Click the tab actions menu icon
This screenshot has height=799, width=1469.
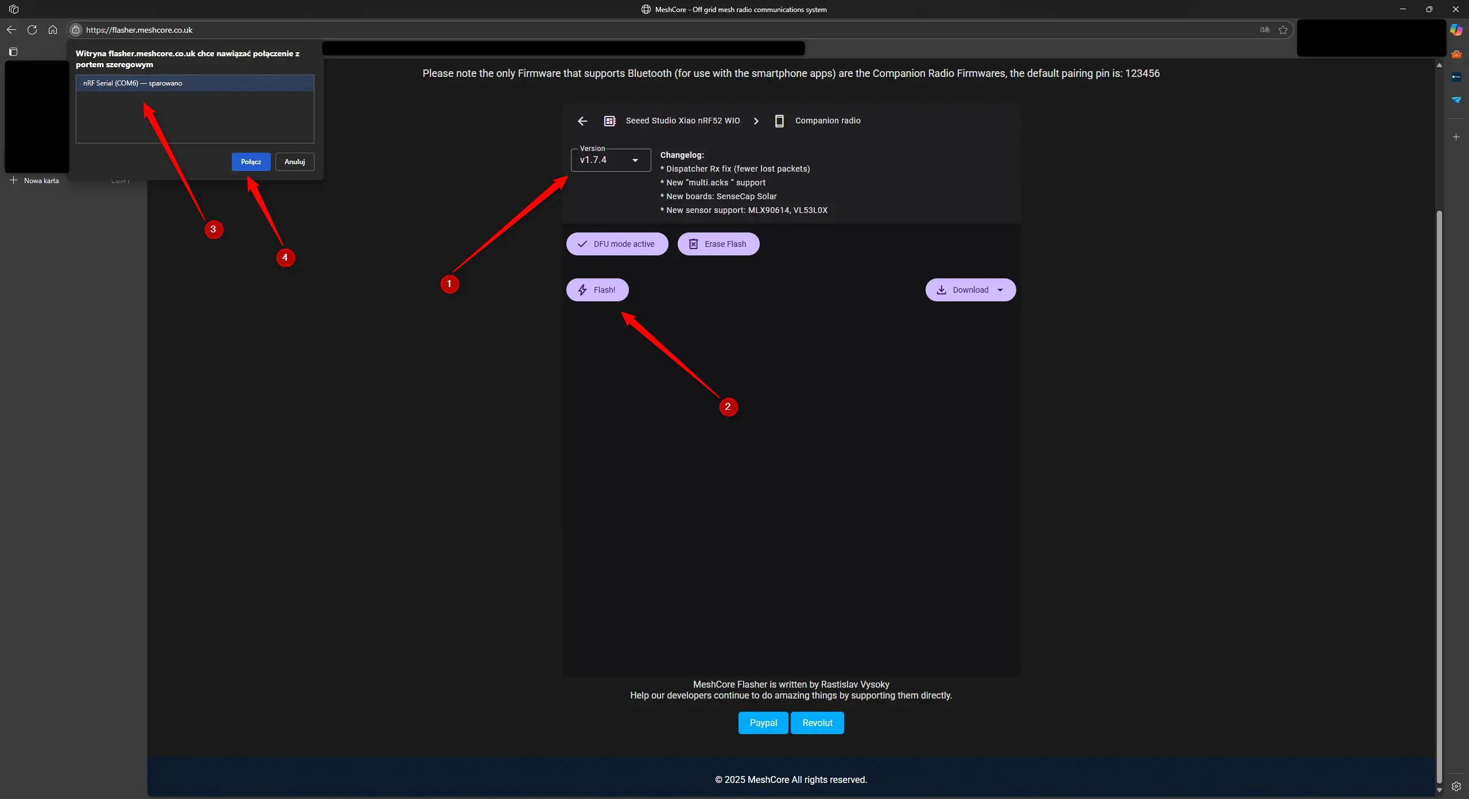click(13, 52)
